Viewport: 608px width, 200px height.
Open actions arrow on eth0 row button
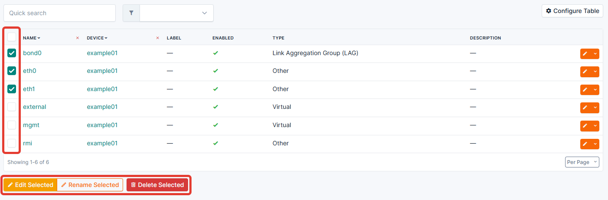595,72
